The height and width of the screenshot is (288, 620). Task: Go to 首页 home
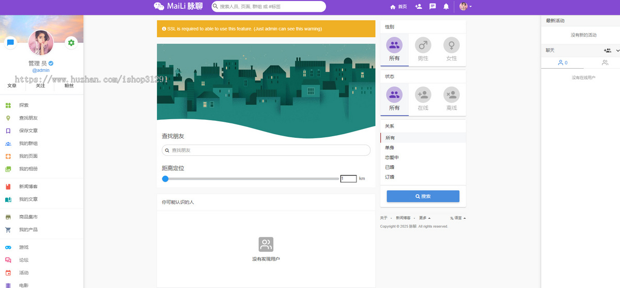398,6
